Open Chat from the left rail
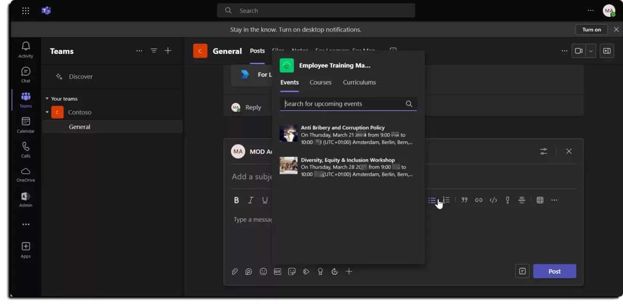The image size is (623, 307). point(26,75)
